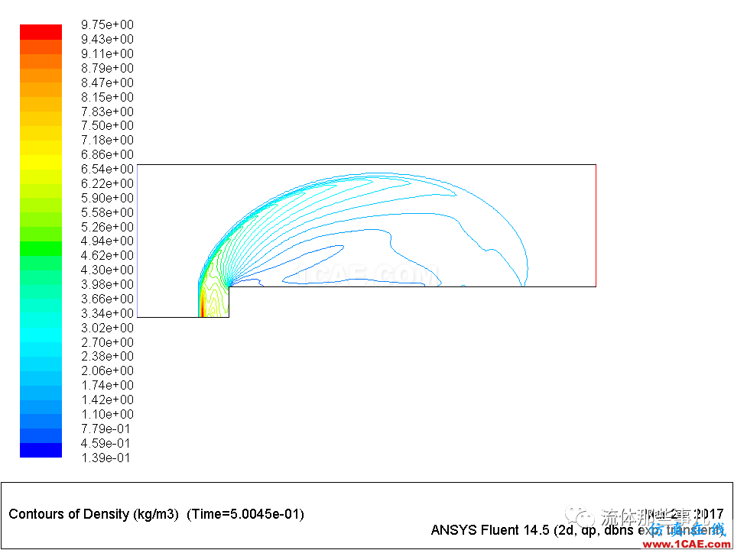Click the 1.74e+00 legend label
This screenshot has width=734, height=550.
107,386
